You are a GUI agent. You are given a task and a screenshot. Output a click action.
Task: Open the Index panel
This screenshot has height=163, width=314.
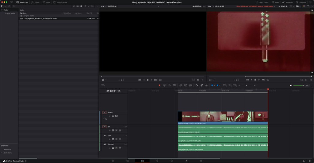click(x=47, y=2)
